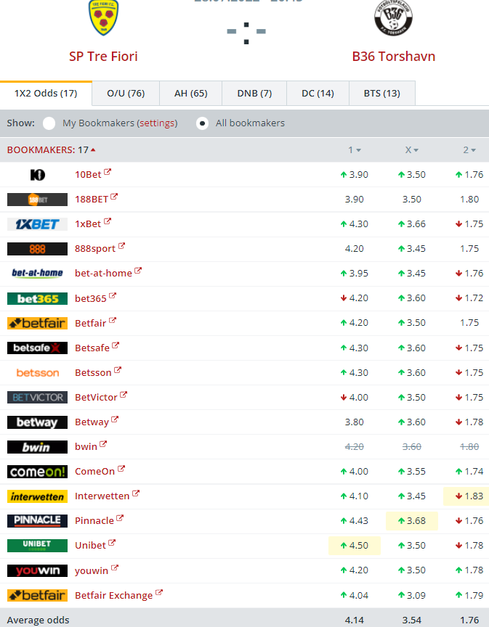Click the Unibet logo image
The height and width of the screenshot is (627, 489).
coord(37,546)
